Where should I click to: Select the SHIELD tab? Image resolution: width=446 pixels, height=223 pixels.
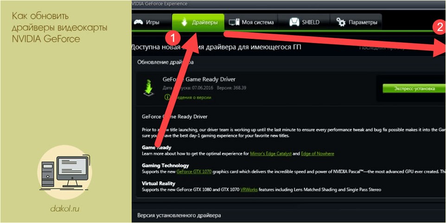pyautogui.click(x=304, y=22)
